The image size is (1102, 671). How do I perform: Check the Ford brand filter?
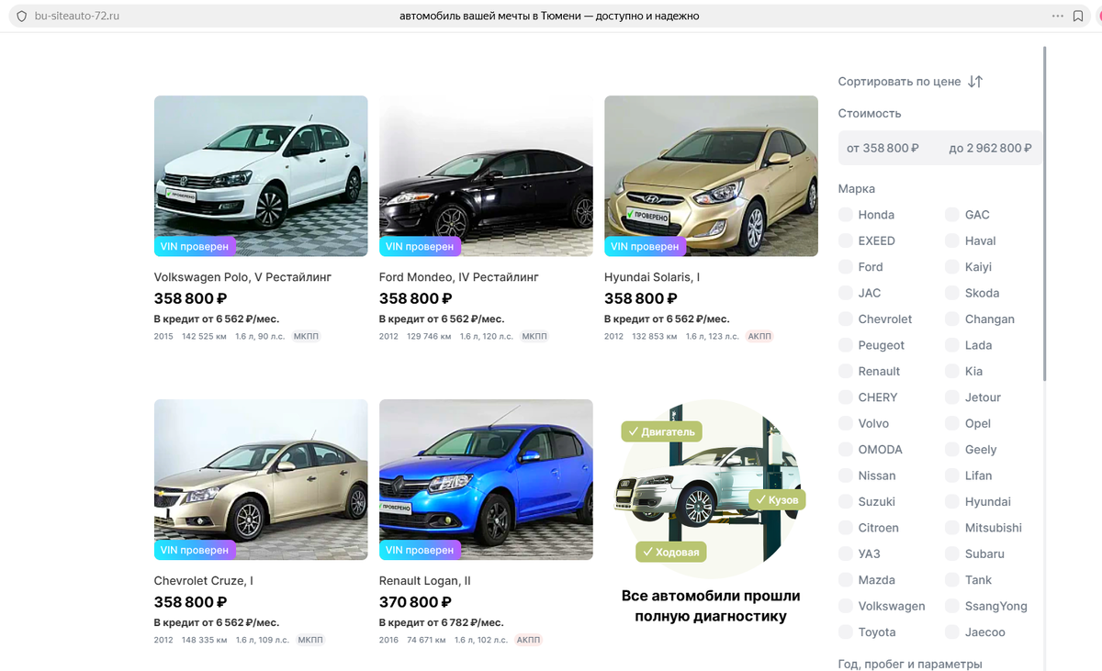(x=845, y=267)
